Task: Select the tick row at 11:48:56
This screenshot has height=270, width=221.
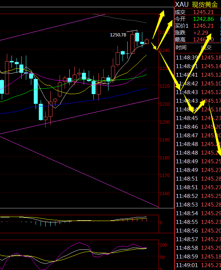Action: [198, 231]
